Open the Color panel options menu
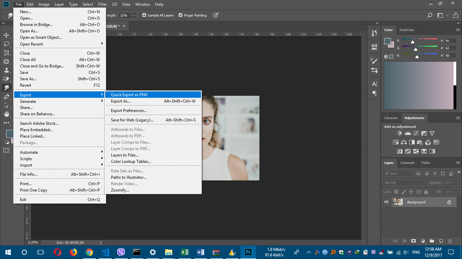 (x=458, y=30)
